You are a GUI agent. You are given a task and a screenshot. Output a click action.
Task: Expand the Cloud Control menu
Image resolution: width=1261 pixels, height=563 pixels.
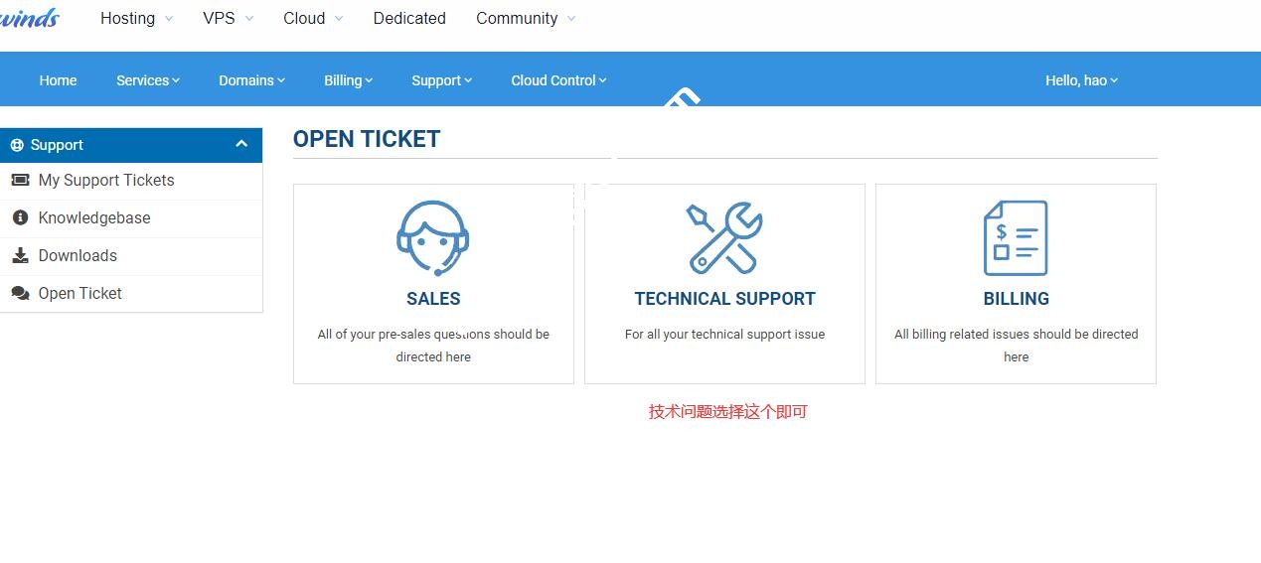[x=558, y=80]
